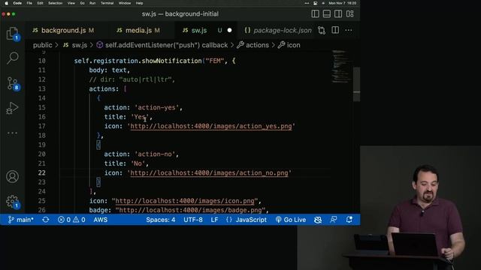This screenshot has width=481, height=270.
Task: Open feedback icon in status bar
Action: (x=334, y=220)
